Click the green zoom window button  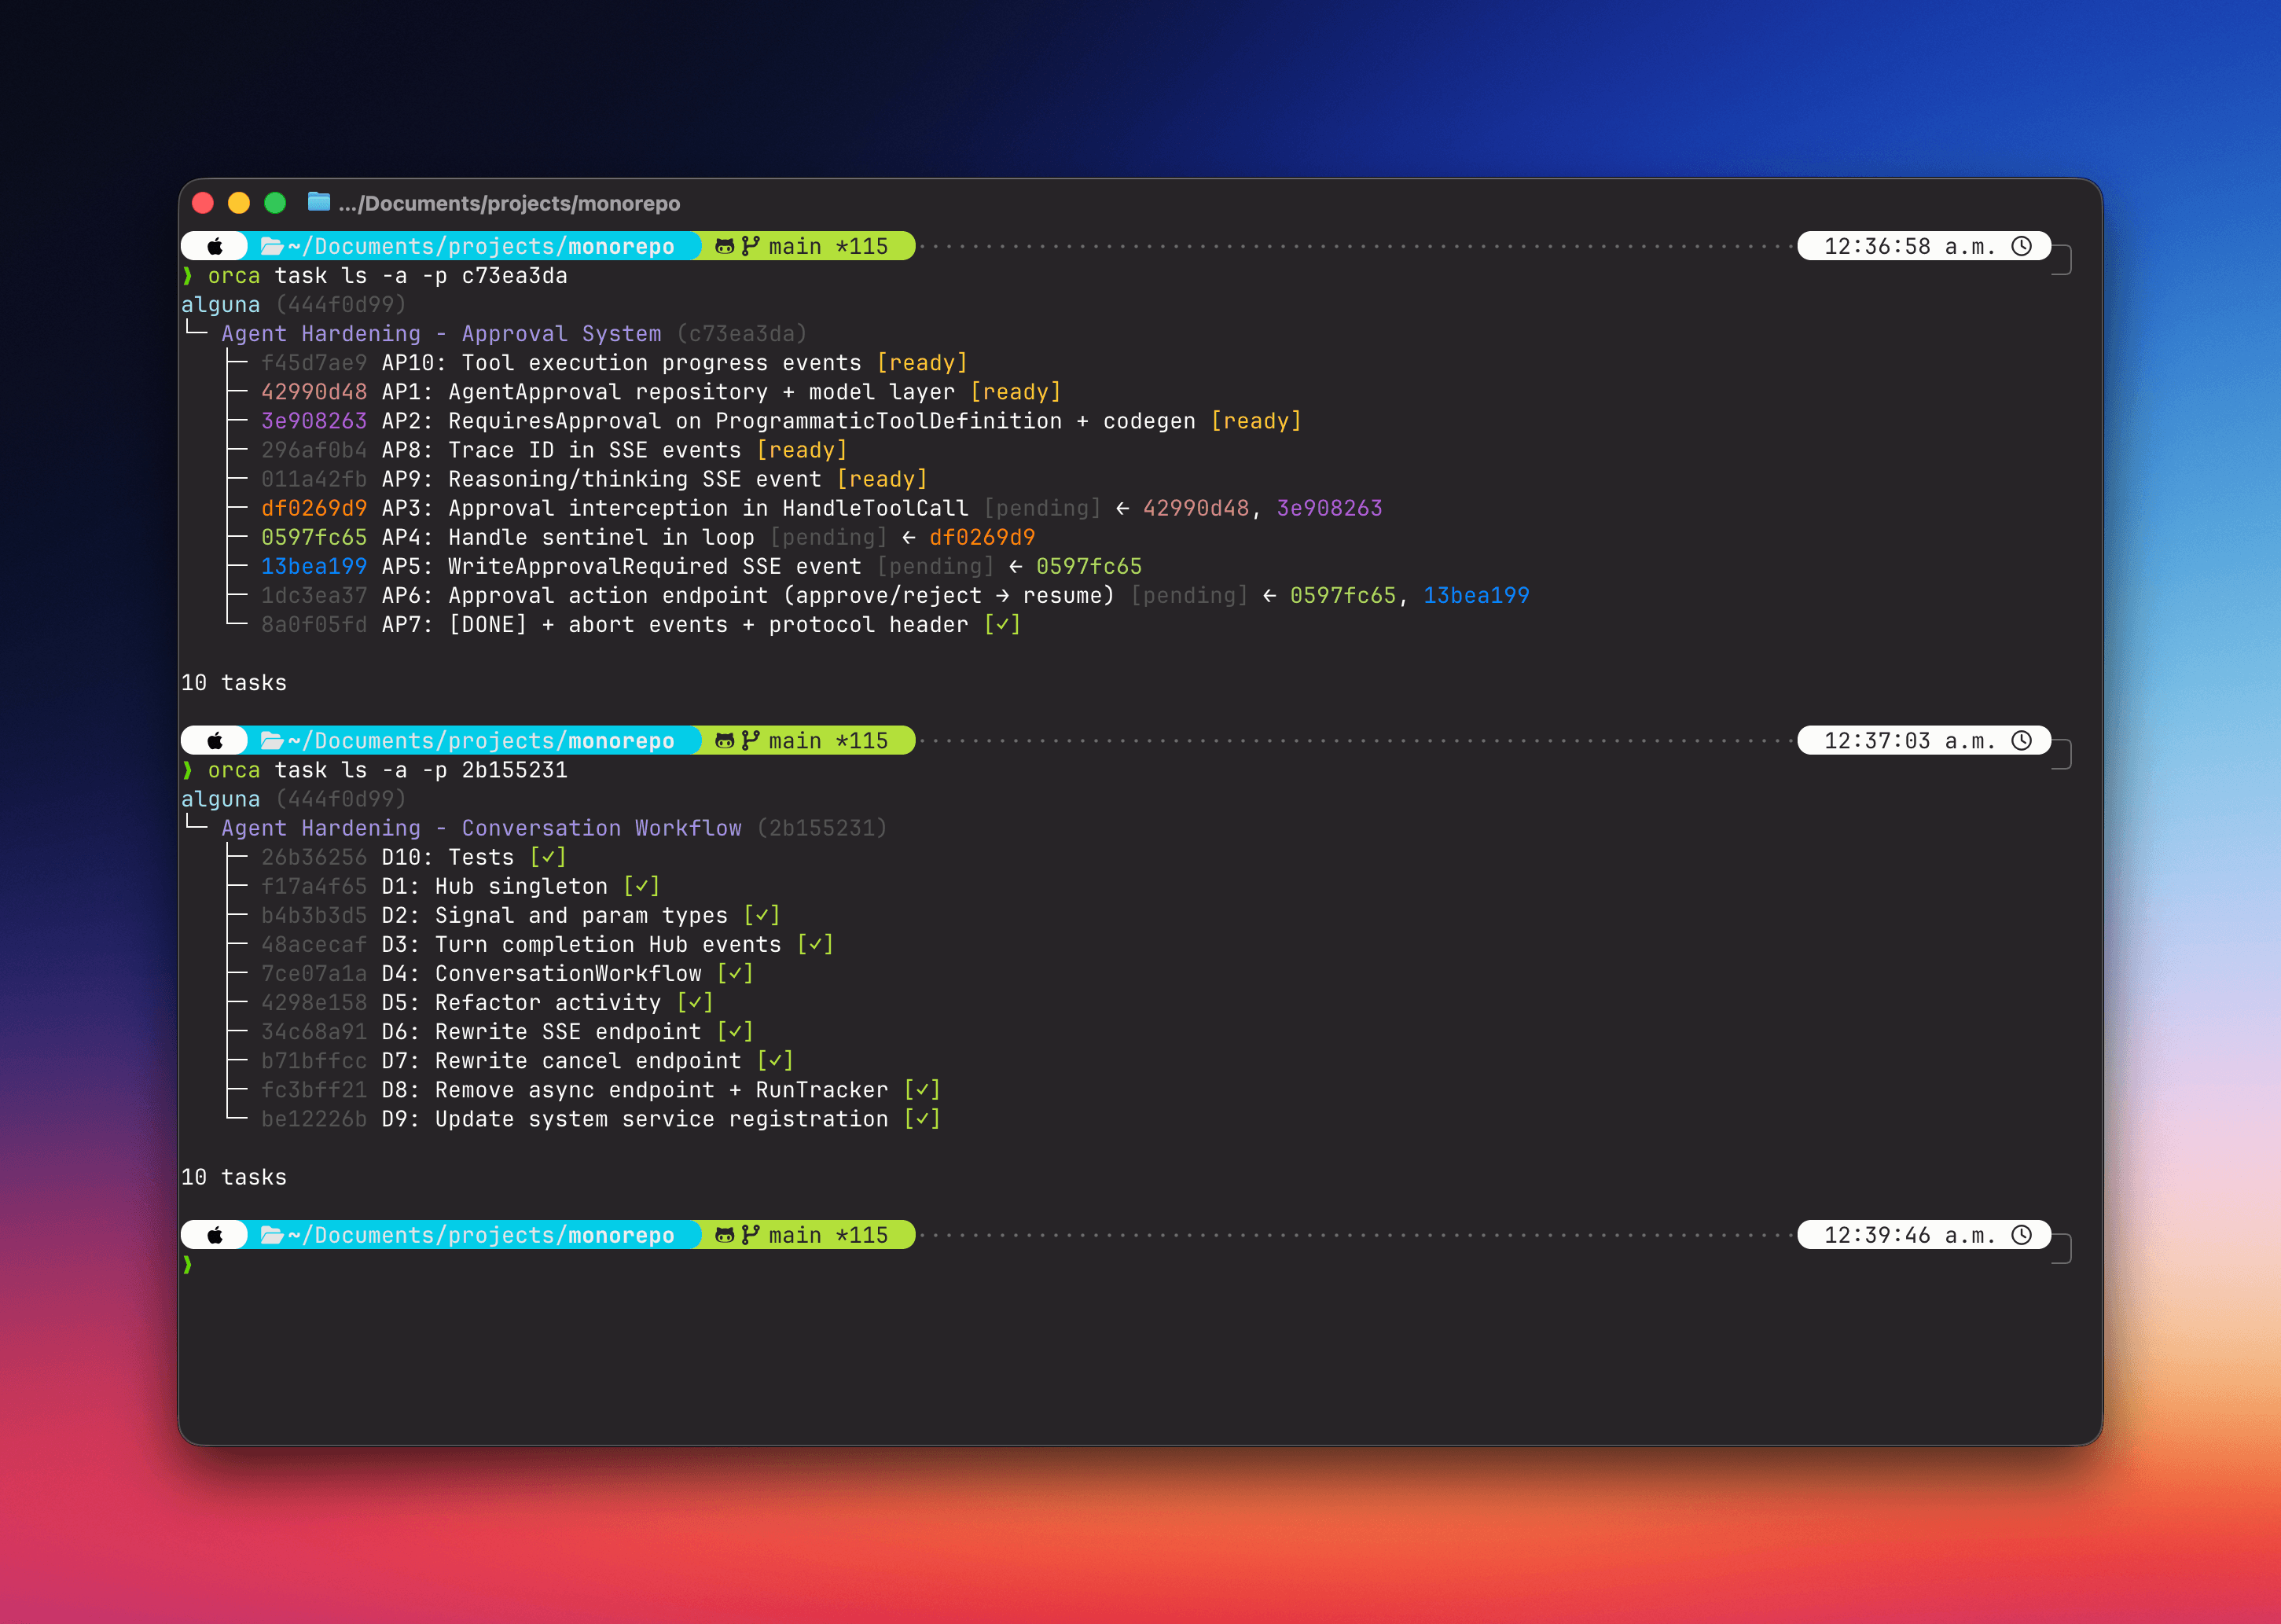tap(275, 203)
